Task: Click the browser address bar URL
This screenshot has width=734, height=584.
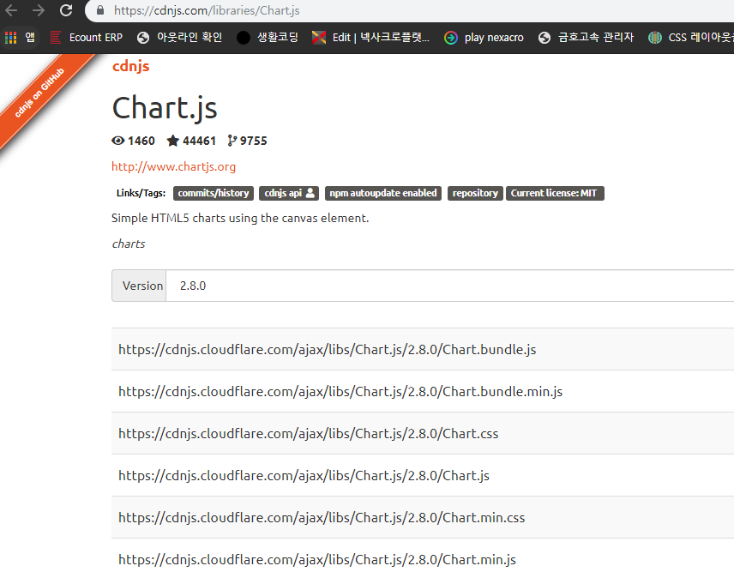Action: pos(207,10)
